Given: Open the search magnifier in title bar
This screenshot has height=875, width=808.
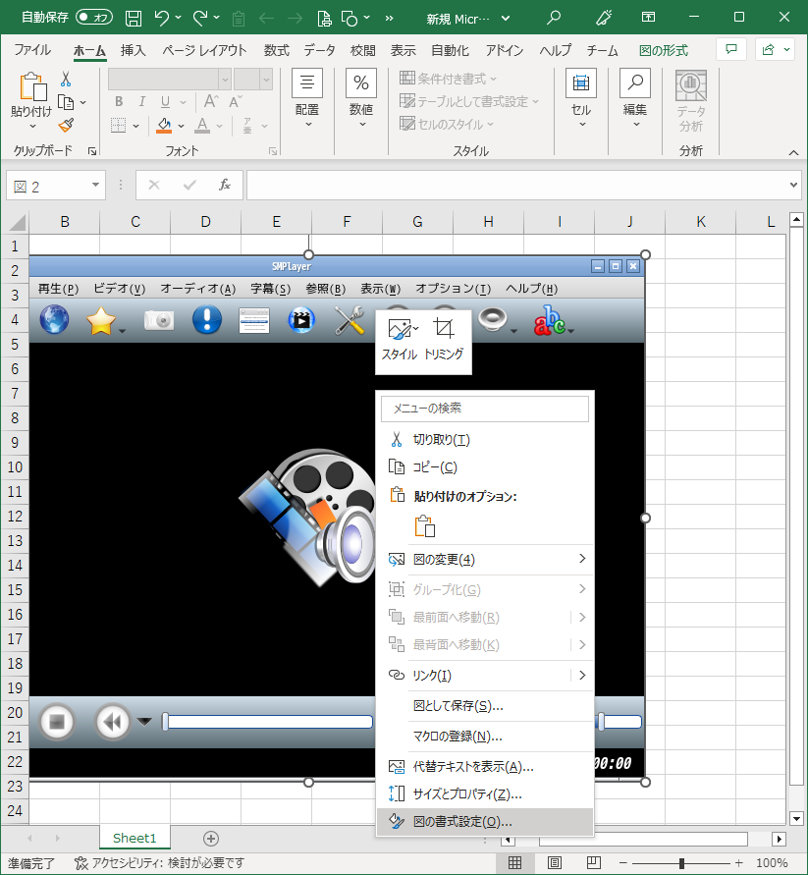Looking at the screenshot, I should (x=553, y=18).
